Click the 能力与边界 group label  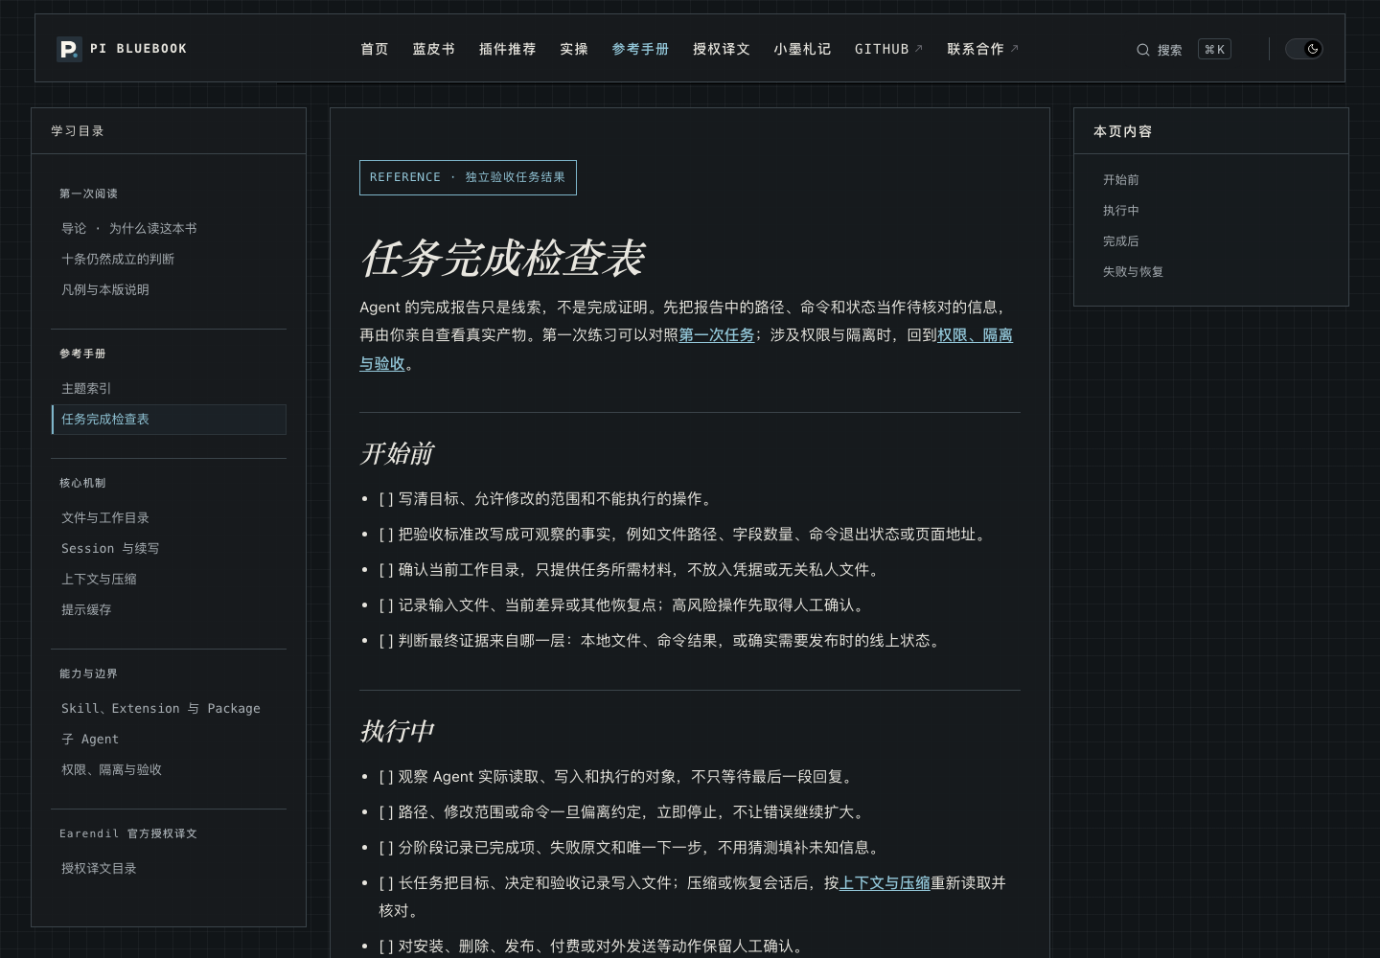(88, 673)
